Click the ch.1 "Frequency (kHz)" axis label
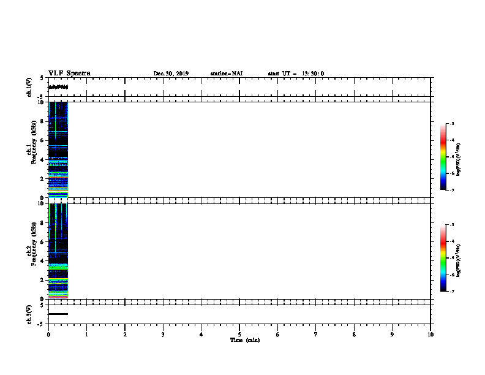485x375 pixels. (x=34, y=142)
